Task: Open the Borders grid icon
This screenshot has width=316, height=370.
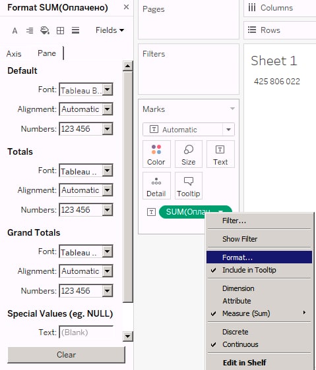Action: pyautogui.click(x=60, y=31)
